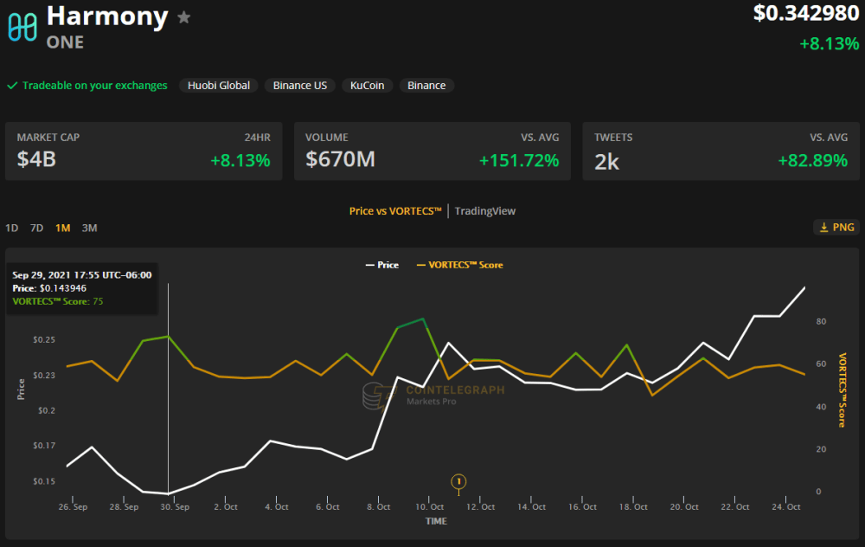The image size is (865, 547).
Task: Click the PNG download arrow icon
Action: tap(823, 228)
